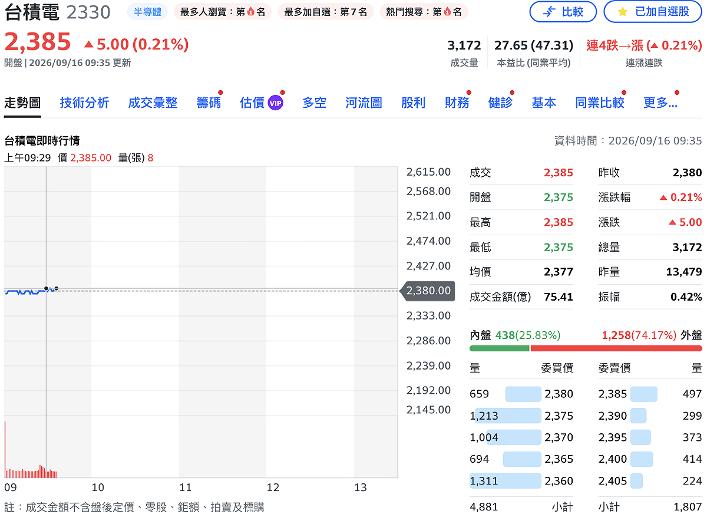The image size is (707, 514).
Task: Click the ask volume bar 497
Action: [644, 394]
